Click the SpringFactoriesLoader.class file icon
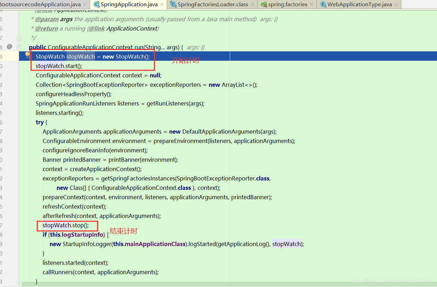437x287 pixels. 173,5
